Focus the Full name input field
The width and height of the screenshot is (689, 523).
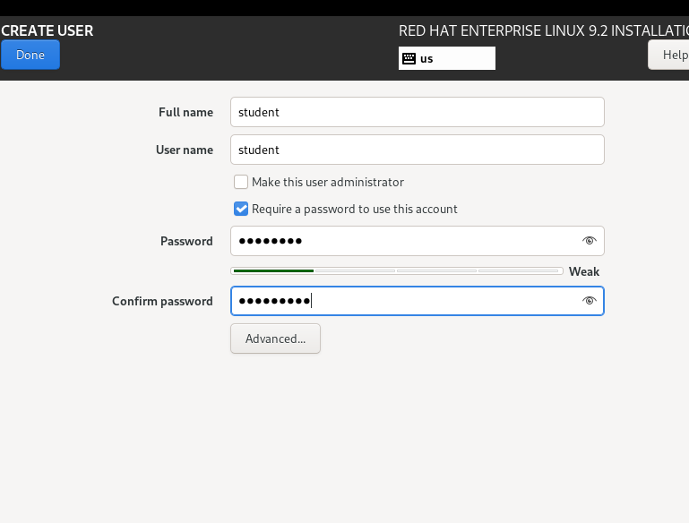coord(418,112)
